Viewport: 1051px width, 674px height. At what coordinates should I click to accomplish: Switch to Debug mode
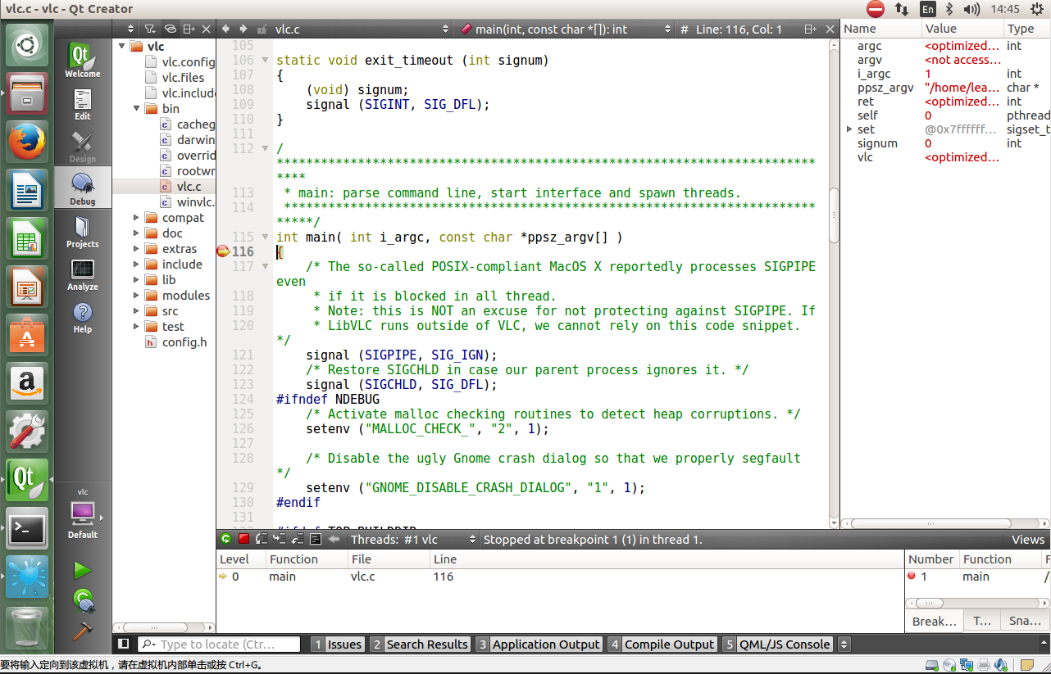coord(83,188)
